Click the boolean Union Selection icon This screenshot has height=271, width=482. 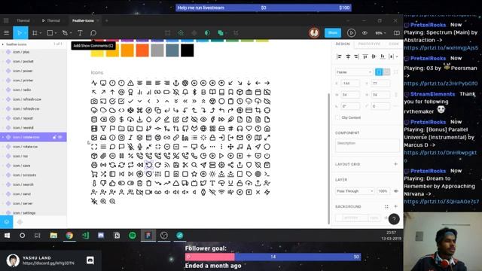[x=220, y=33]
